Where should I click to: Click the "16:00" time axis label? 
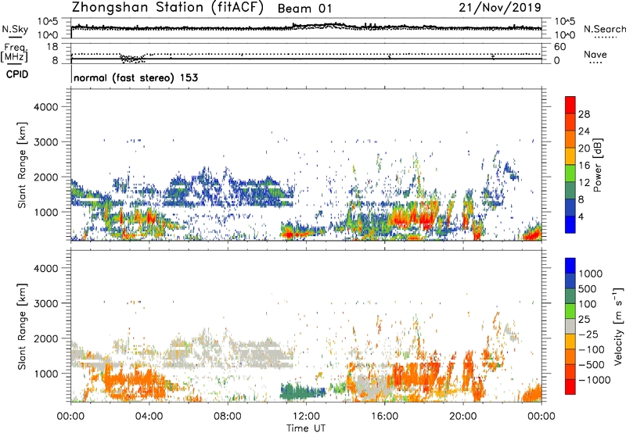pos(384,417)
